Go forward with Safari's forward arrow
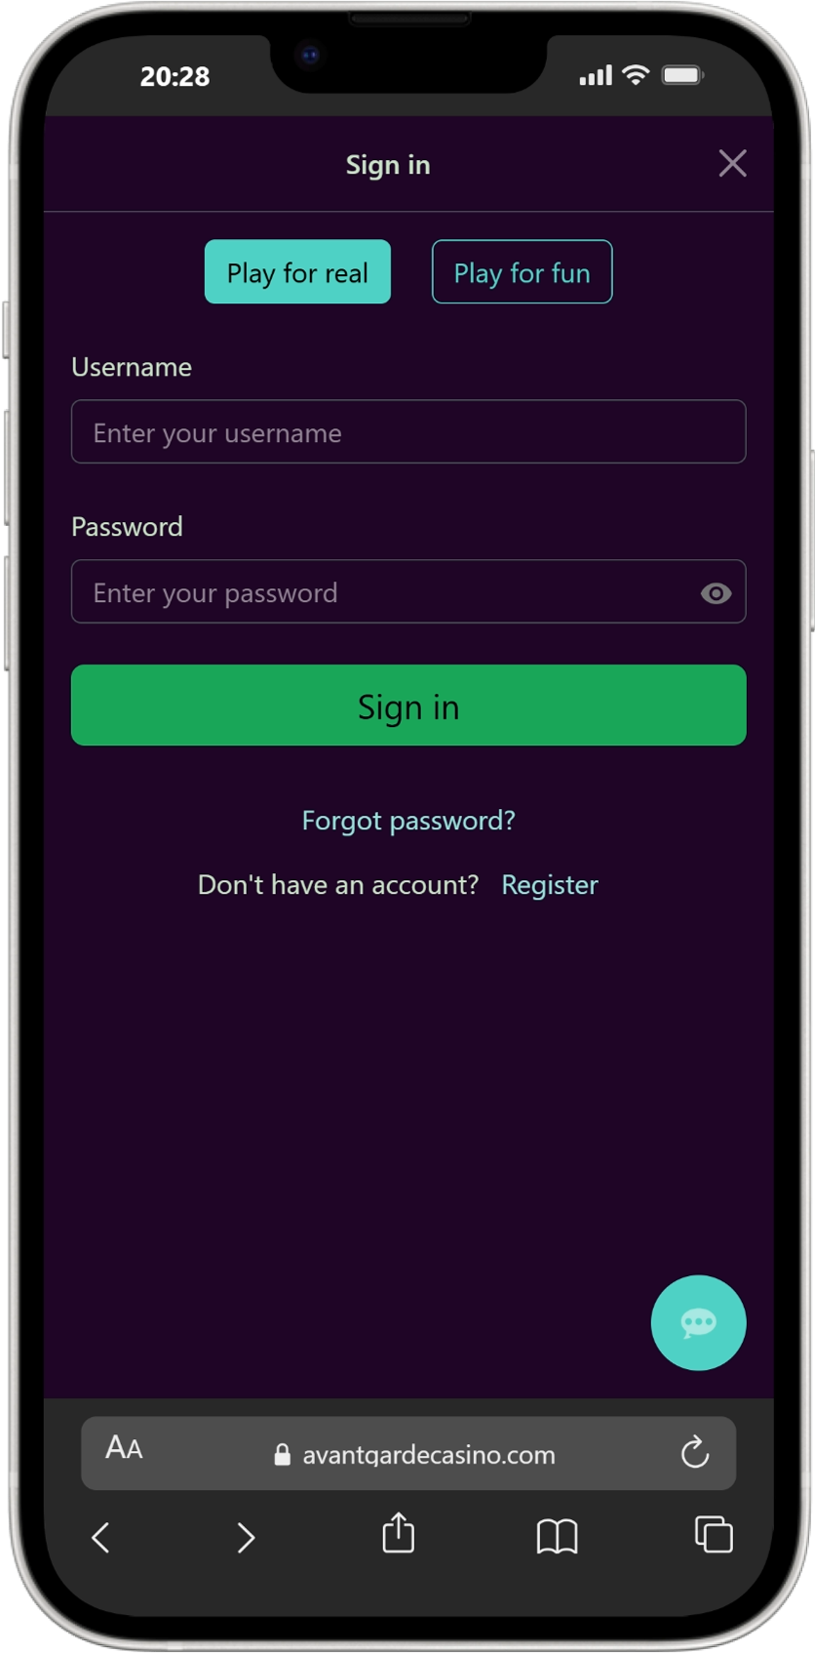This screenshot has height=1653, width=815. pyautogui.click(x=246, y=1537)
